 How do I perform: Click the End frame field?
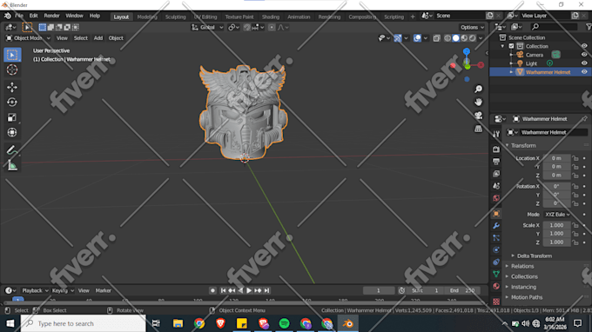pos(462,290)
